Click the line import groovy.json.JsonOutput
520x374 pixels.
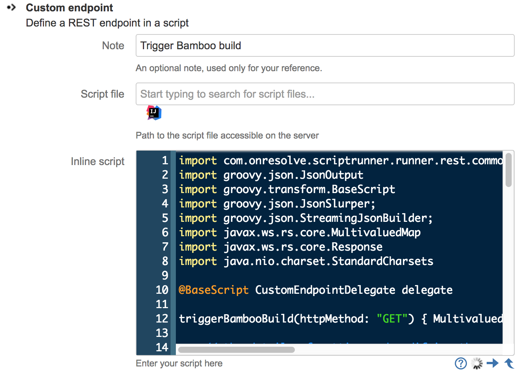pos(271,175)
